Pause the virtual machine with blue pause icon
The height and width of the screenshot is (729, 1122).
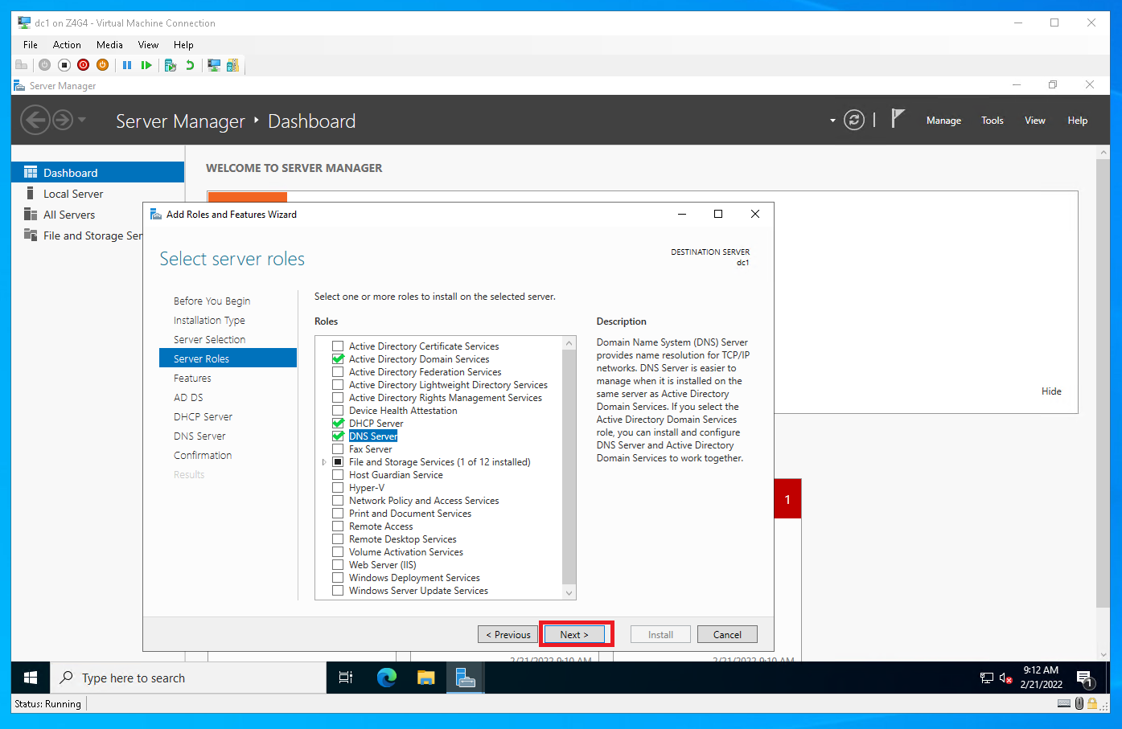tap(127, 65)
